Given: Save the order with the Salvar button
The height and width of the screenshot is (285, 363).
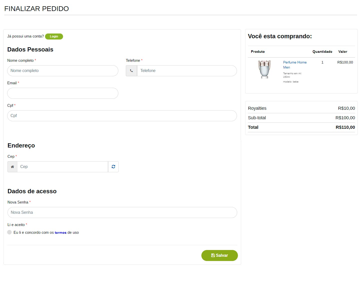Looking at the screenshot, I should pyautogui.click(x=219, y=255).
